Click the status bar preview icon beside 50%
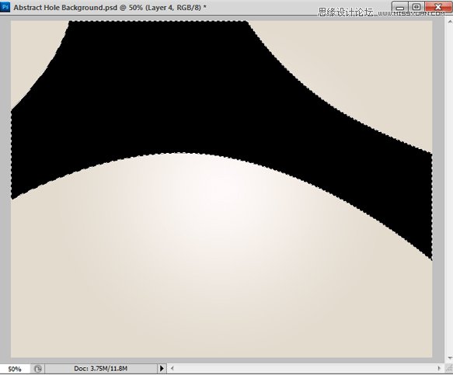This screenshot has width=453, height=375. click(38, 369)
